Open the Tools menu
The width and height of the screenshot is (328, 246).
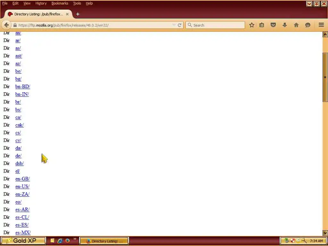pyautogui.click(x=77, y=3)
